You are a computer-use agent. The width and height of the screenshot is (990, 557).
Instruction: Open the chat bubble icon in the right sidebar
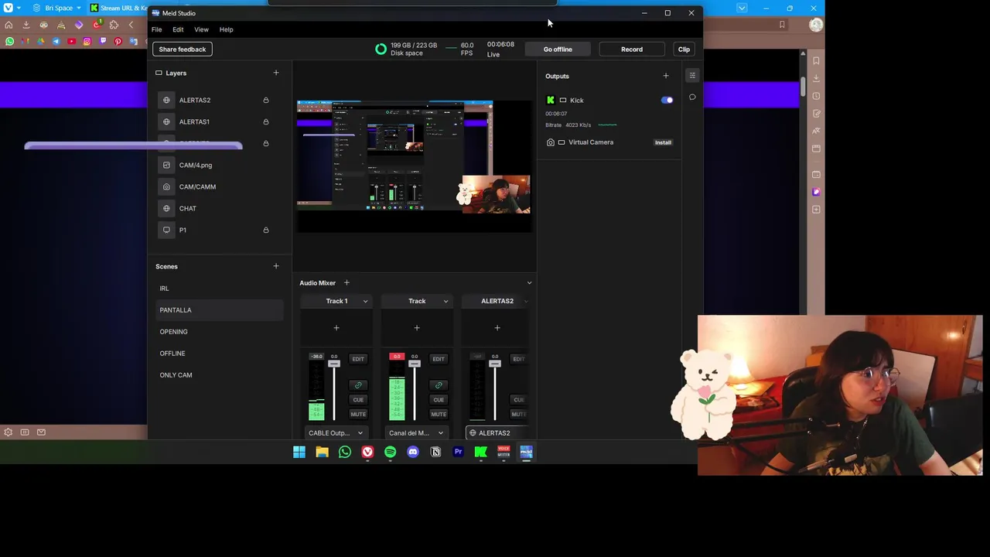tap(692, 97)
